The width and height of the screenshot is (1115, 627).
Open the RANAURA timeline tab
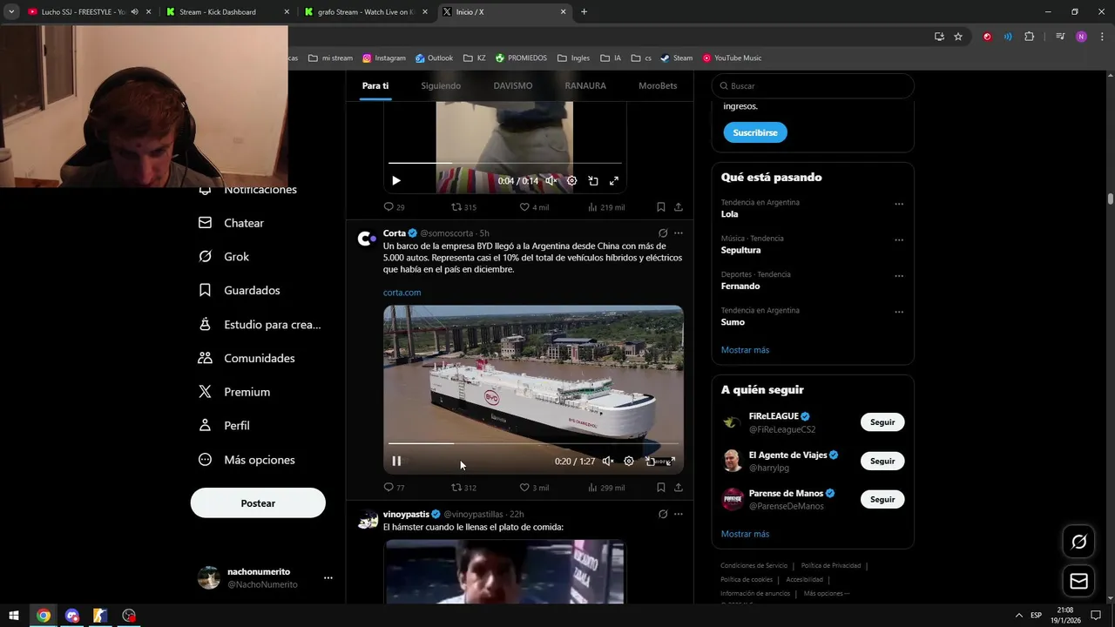(585, 85)
